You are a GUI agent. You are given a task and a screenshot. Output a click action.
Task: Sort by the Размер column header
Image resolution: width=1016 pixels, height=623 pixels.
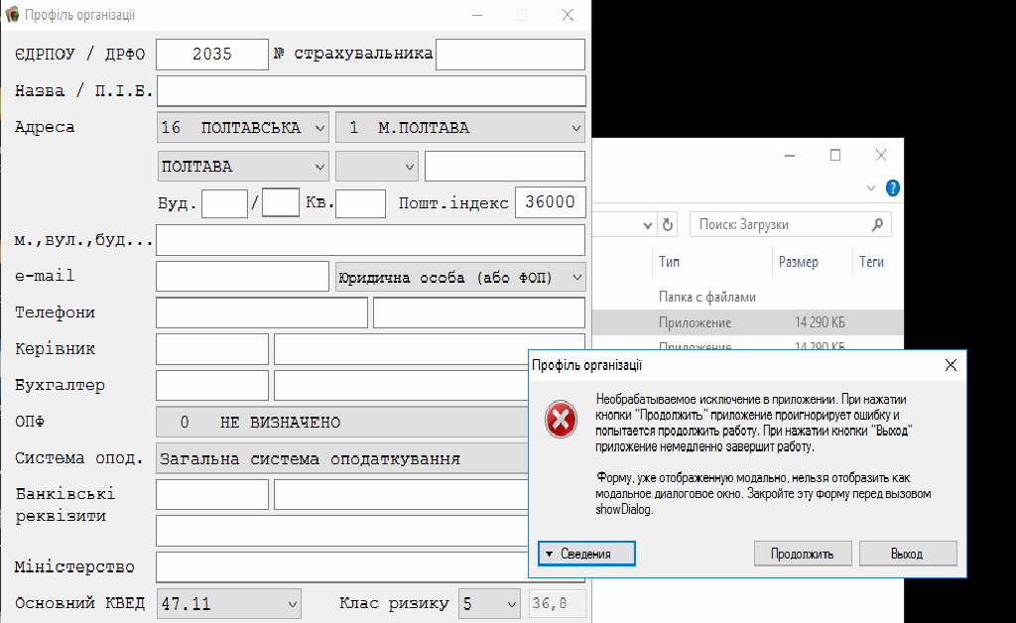point(799,262)
